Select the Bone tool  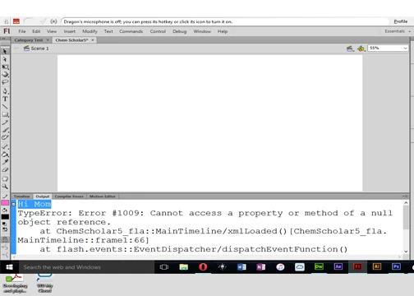pos(5,146)
